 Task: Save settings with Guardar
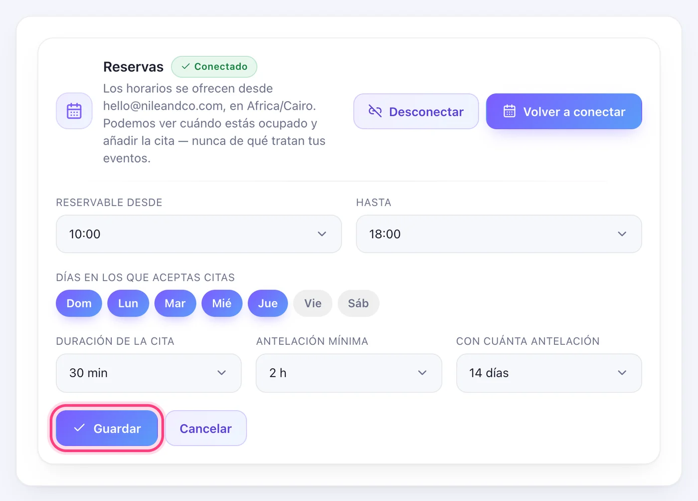107,428
